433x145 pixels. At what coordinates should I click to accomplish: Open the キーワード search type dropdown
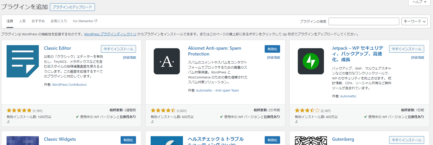pyautogui.click(x=414, y=21)
